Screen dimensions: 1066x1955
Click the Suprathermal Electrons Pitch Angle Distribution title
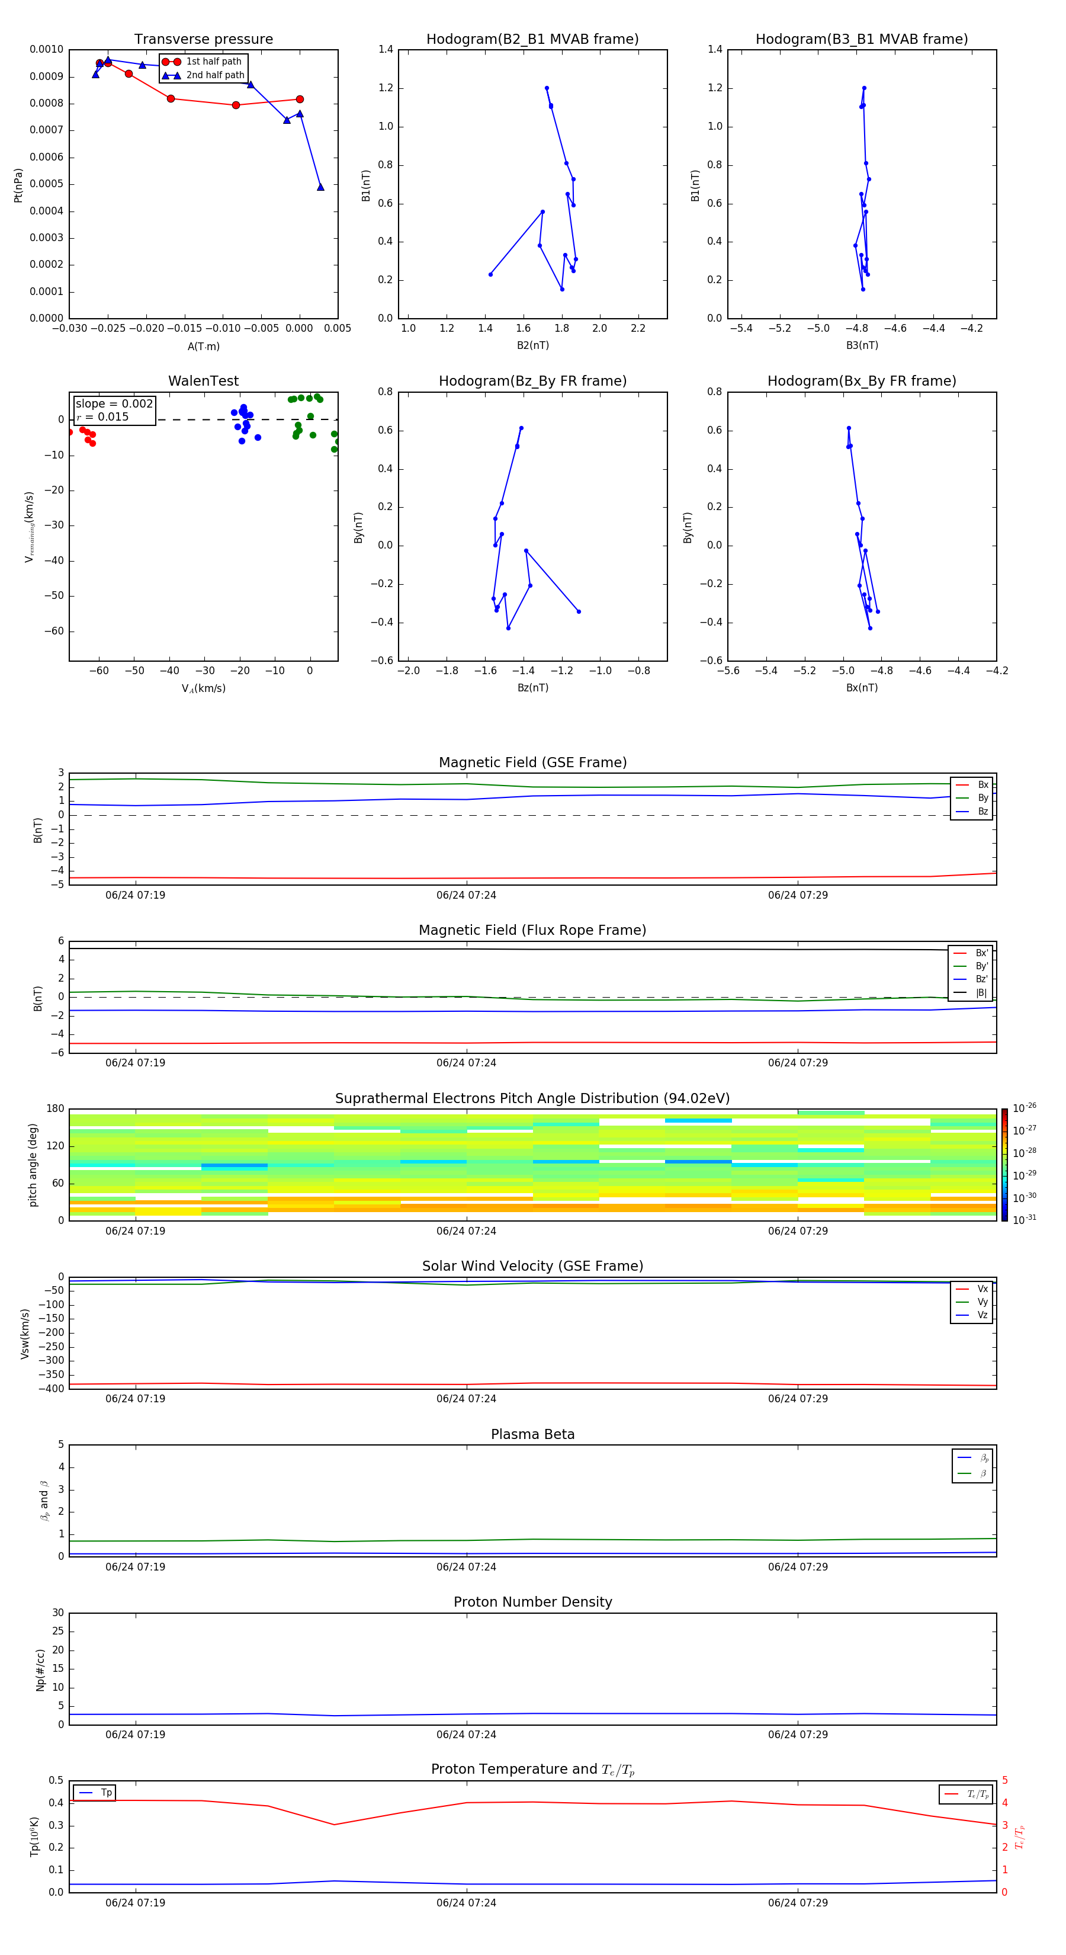(532, 1098)
